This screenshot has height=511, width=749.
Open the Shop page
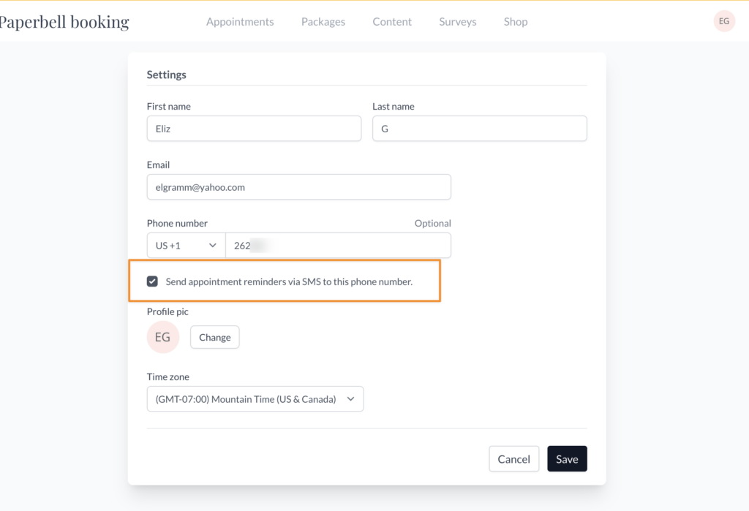point(515,22)
